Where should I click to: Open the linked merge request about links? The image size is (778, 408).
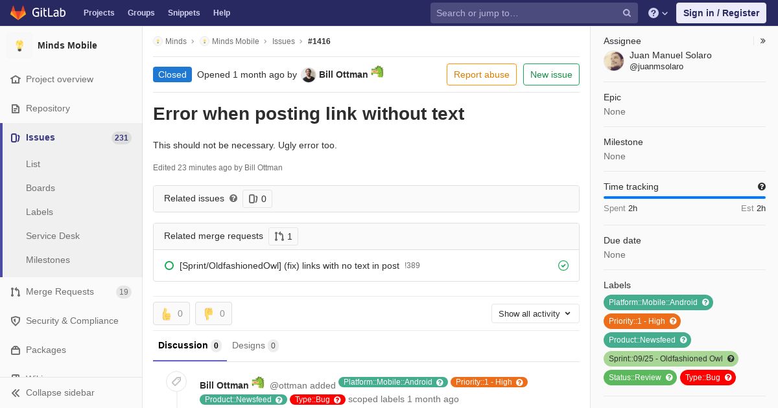[289, 266]
